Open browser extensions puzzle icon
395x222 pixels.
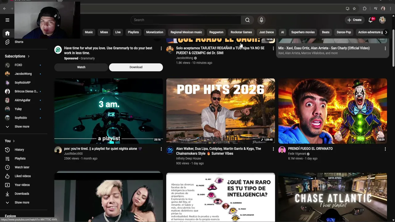pyautogui.click(x=364, y=9)
